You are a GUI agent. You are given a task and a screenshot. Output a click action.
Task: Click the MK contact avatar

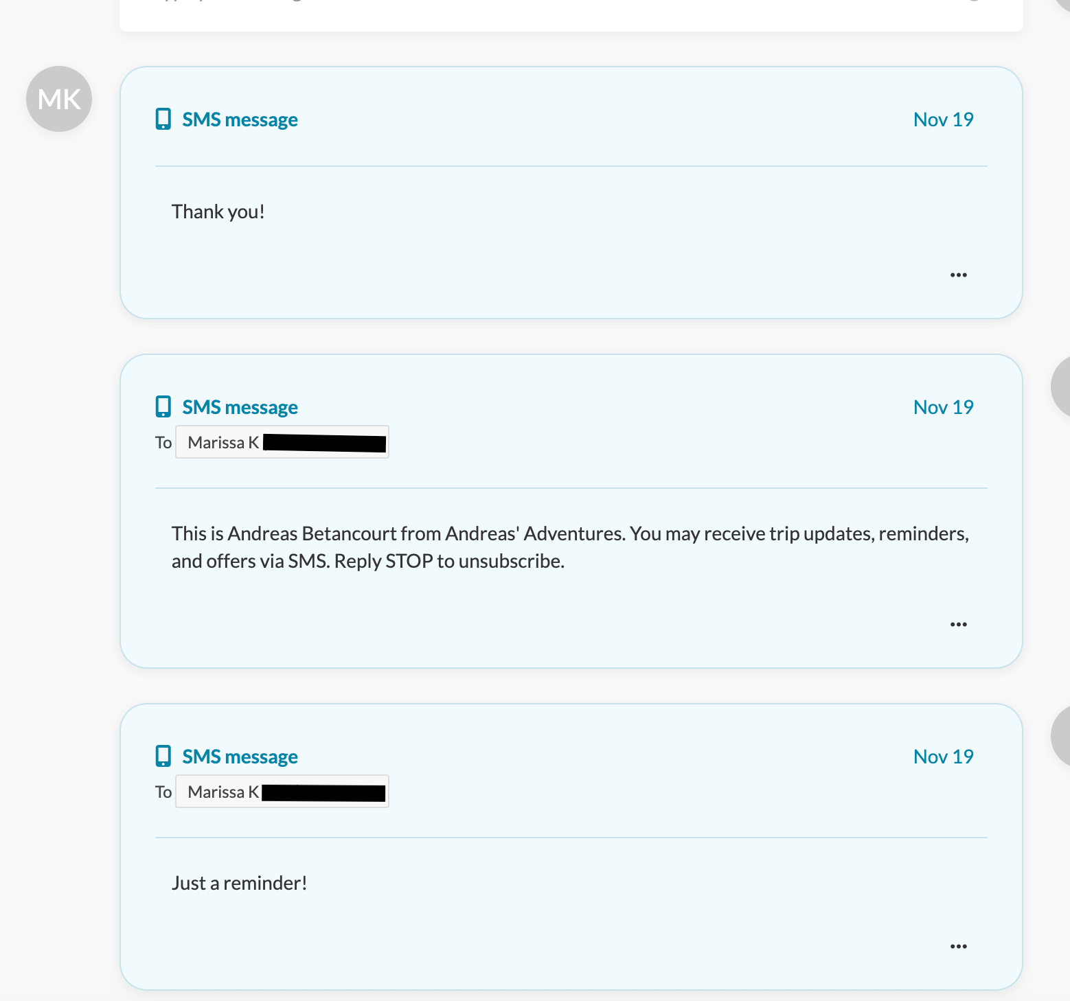[59, 99]
